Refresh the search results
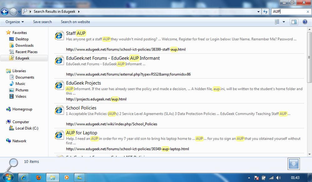The image size is (312, 182). 266,12
